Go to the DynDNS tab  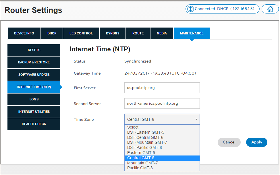pyautogui.click(x=113, y=33)
